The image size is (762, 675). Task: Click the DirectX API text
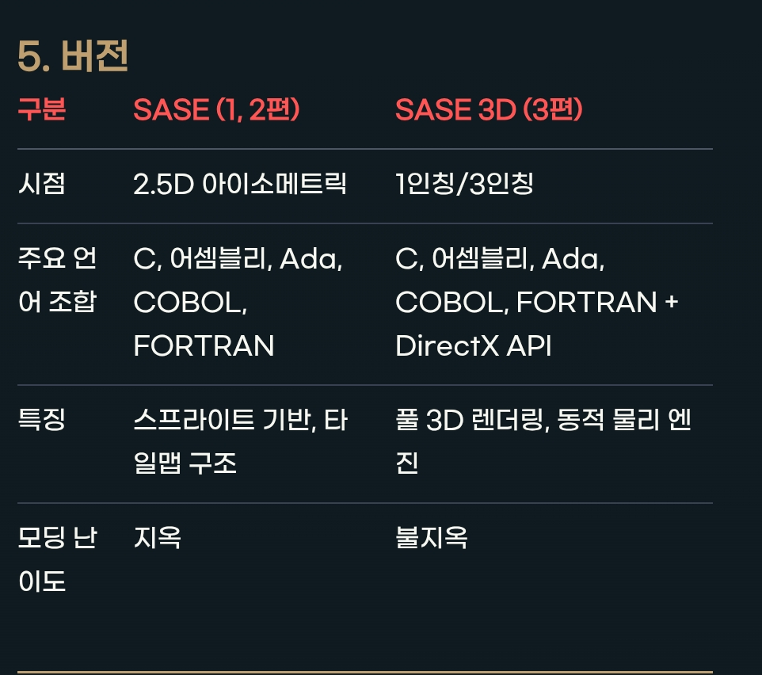tap(473, 345)
